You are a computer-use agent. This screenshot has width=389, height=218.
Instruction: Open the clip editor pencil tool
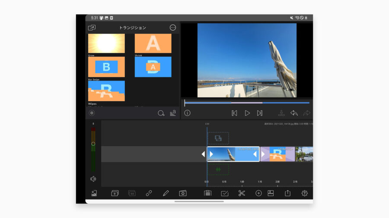coord(166,193)
